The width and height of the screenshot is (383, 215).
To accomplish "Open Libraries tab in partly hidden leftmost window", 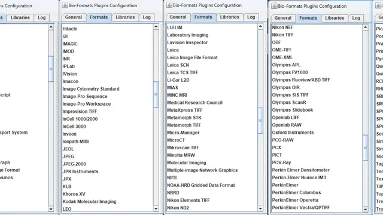I will (x=20, y=17).
